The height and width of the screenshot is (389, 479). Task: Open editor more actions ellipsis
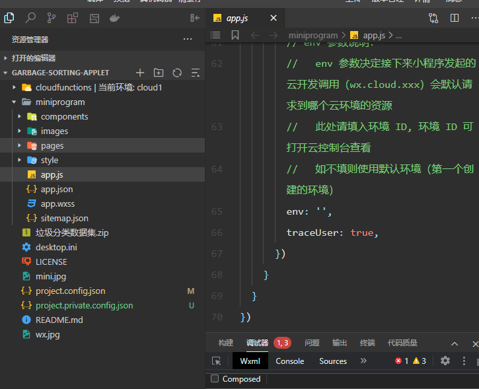[475, 18]
